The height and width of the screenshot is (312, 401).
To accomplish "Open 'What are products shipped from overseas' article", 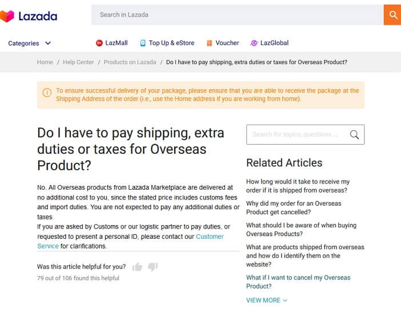I will pyautogui.click(x=305, y=255).
